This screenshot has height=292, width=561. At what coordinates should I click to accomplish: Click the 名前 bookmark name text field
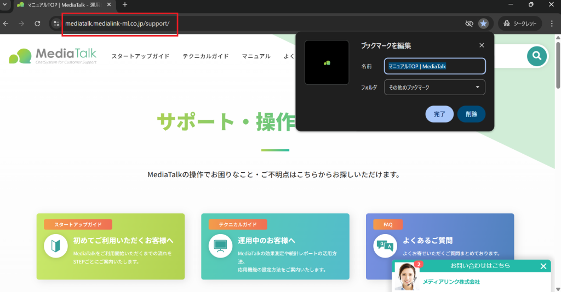(x=434, y=66)
